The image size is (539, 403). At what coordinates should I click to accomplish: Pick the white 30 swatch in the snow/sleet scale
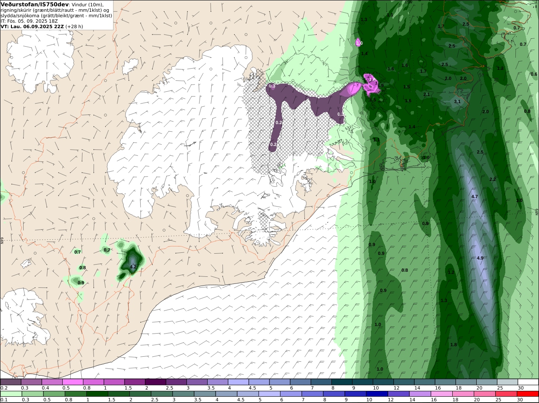(x=528, y=382)
